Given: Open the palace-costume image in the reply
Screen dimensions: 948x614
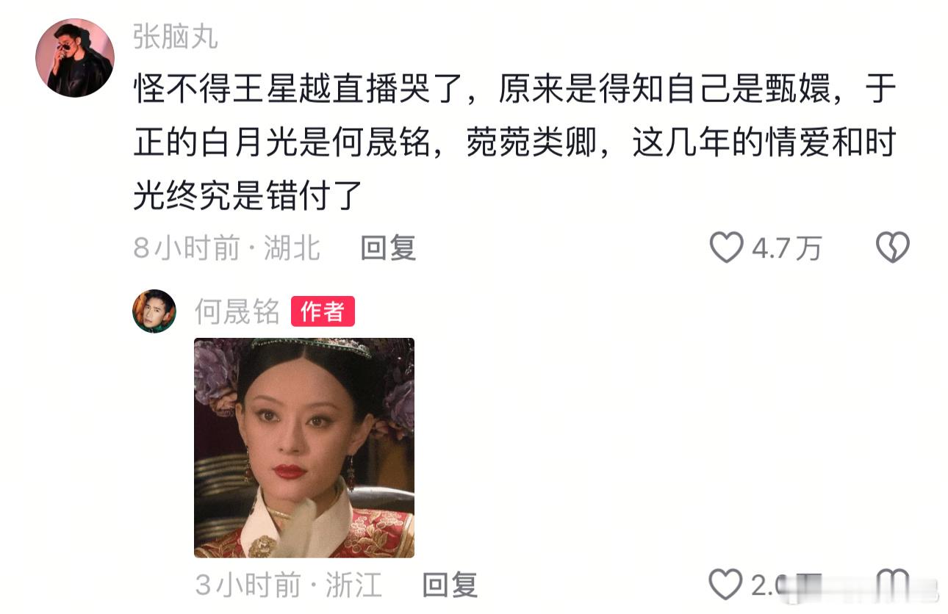Looking at the screenshot, I should [x=304, y=447].
